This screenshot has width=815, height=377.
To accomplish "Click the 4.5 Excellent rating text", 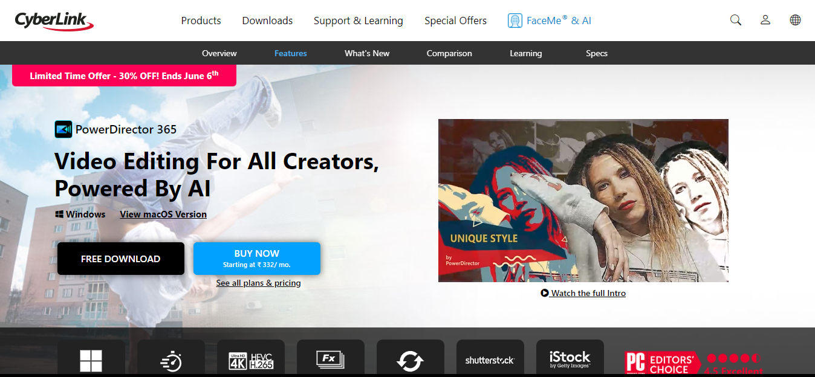I will click(733, 372).
